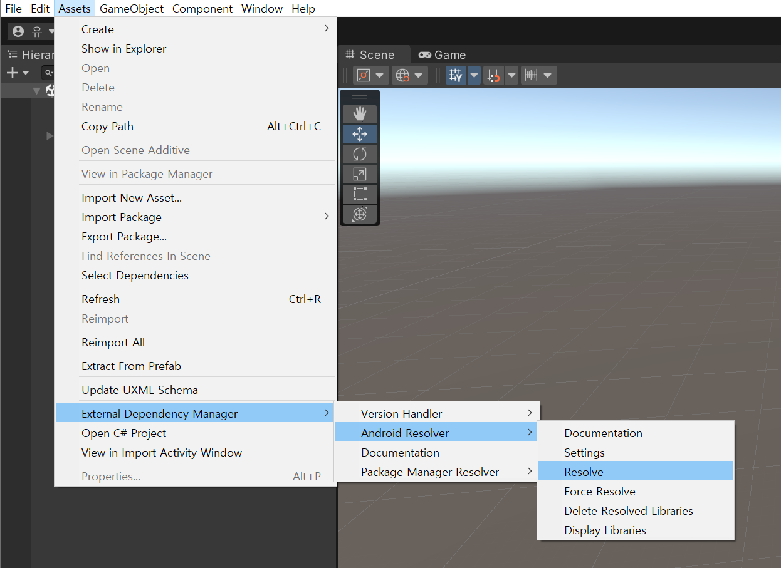Open the File menu
This screenshot has width=781, height=568.
(x=13, y=9)
